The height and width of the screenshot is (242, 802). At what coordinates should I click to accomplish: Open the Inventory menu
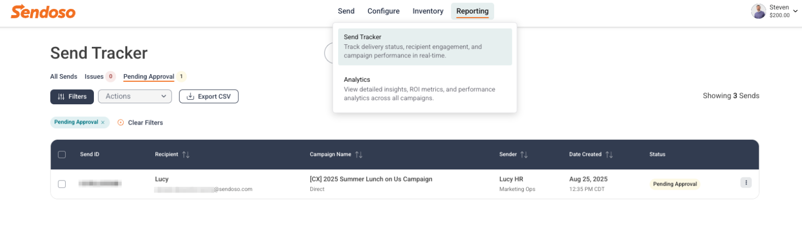(x=428, y=11)
